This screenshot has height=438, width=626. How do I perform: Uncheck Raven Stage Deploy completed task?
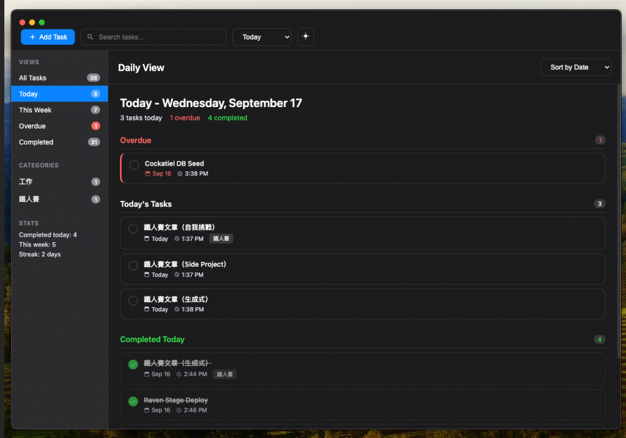tap(133, 401)
